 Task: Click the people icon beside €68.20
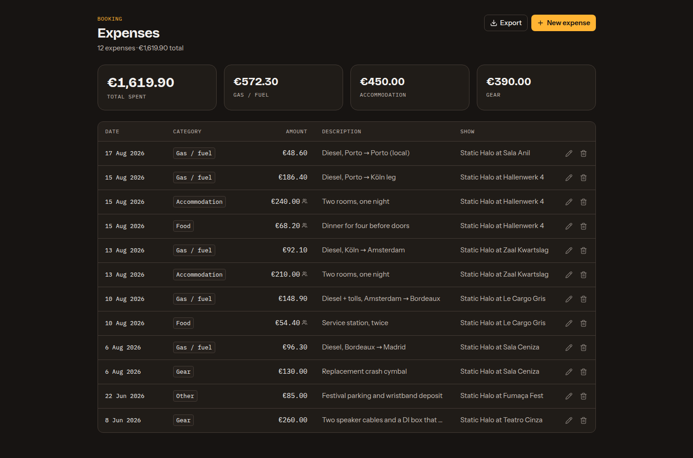(305, 225)
